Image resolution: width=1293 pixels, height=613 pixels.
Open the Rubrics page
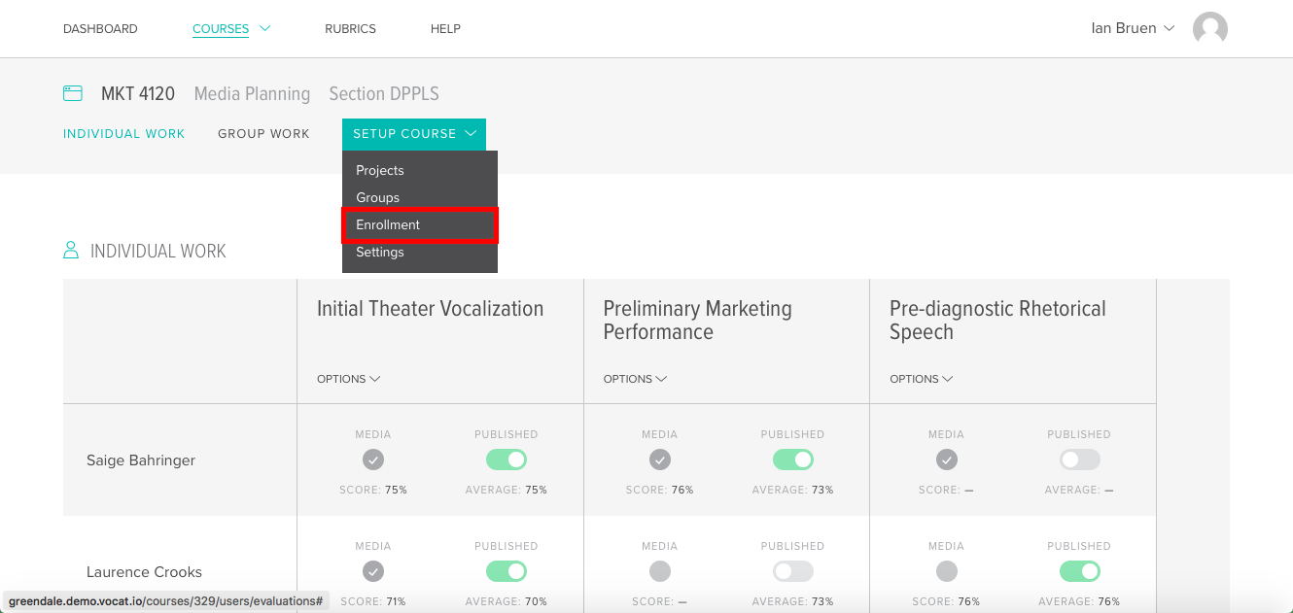click(350, 29)
